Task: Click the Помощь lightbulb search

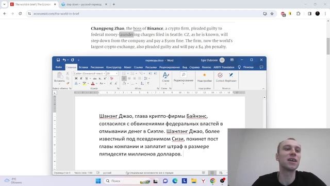Action: coord(239,67)
